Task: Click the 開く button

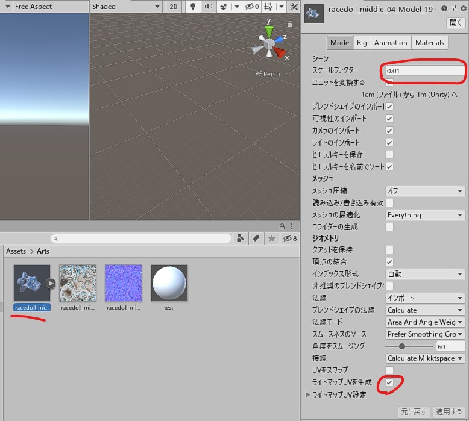Action: point(456,23)
